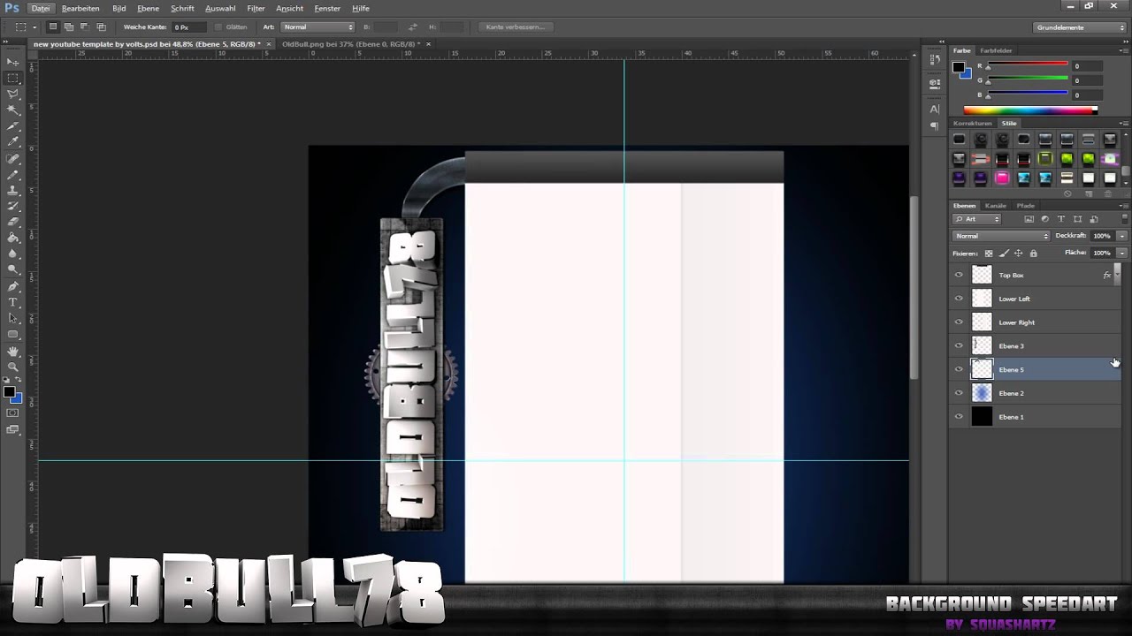Switch to the Korrekturen tab

(973, 123)
